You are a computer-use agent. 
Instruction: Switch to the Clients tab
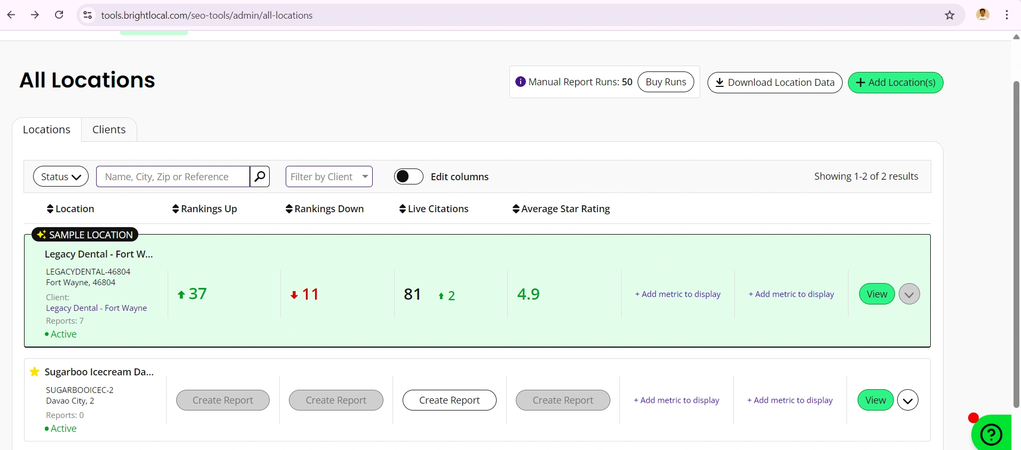tap(109, 130)
